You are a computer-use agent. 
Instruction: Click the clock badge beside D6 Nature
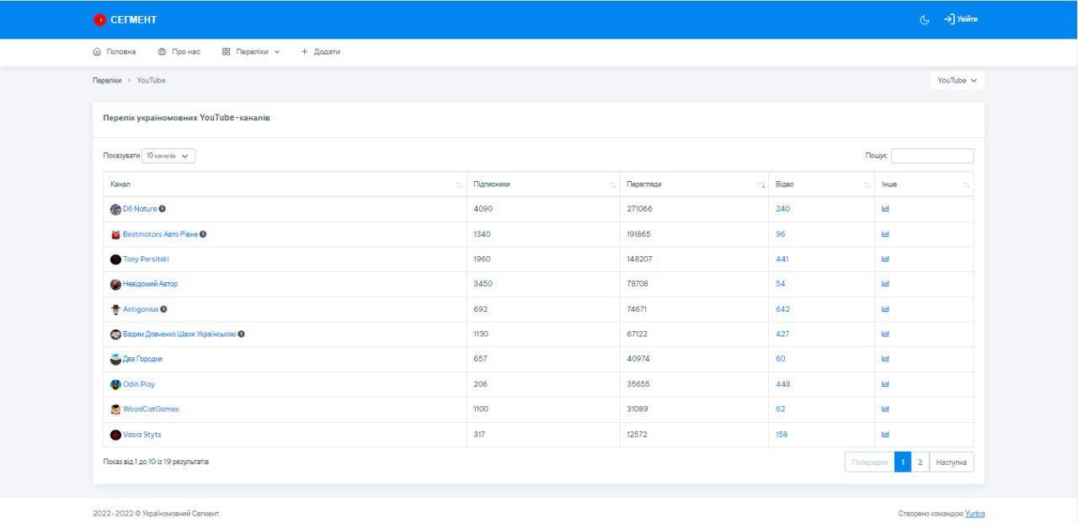point(163,209)
